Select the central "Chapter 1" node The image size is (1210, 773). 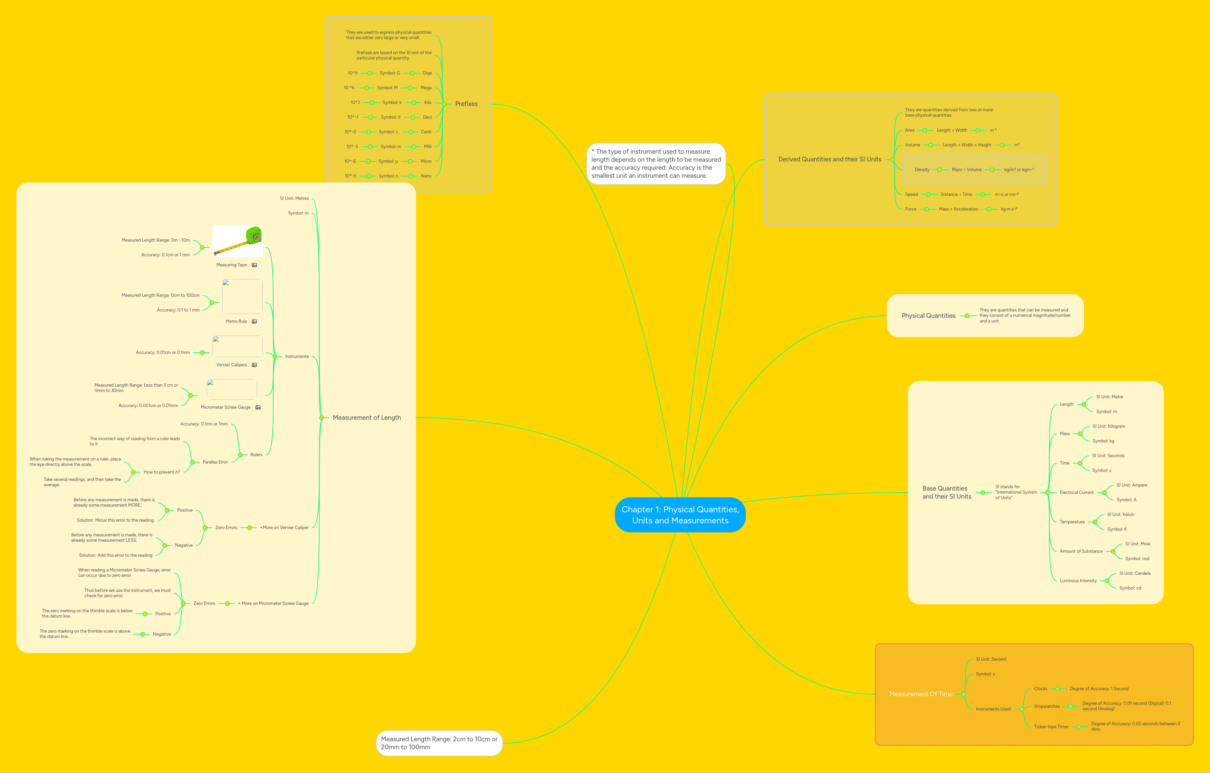680,515
